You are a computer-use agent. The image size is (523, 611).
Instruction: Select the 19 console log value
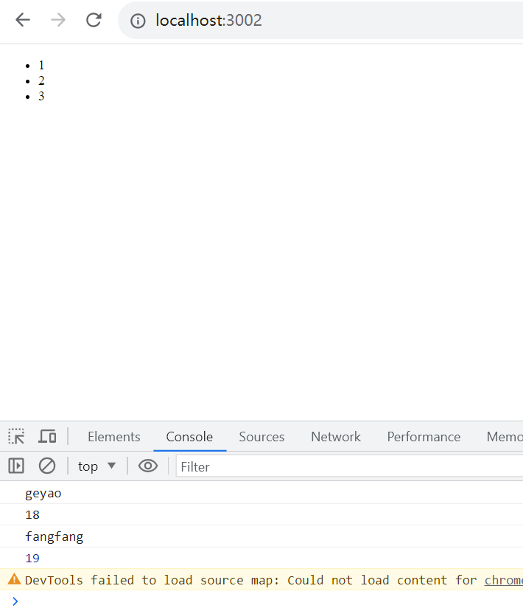[x=32, y=559]
